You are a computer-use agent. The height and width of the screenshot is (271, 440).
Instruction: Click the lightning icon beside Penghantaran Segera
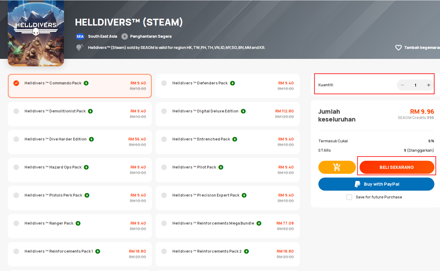pyautogui.click(x=125, y=36)
